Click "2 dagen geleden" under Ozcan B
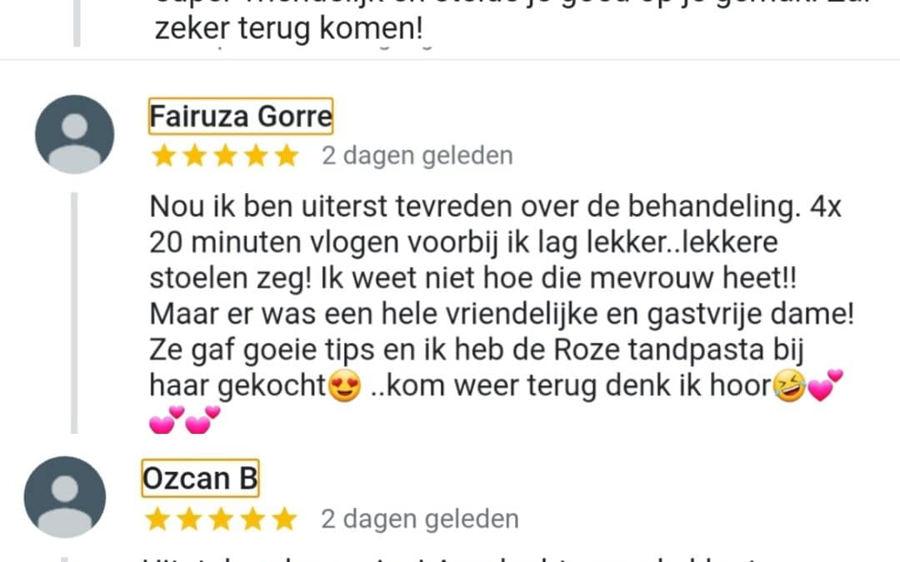The width and height of the screenshot is (900, 562). pyautogui.click(x=420, y=519)
